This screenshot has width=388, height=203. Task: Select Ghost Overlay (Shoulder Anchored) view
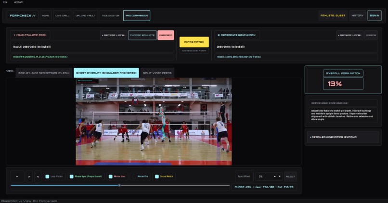tap(106, 73)
